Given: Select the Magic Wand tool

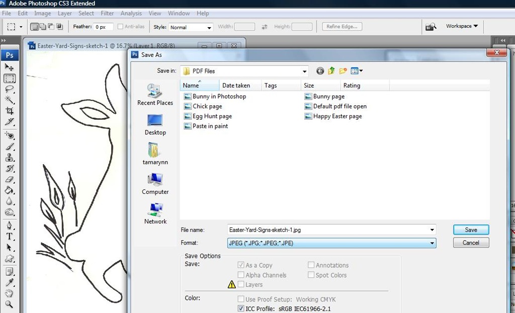Looking at the screenshot, I should pyautogui.click(x=9, y=100).
